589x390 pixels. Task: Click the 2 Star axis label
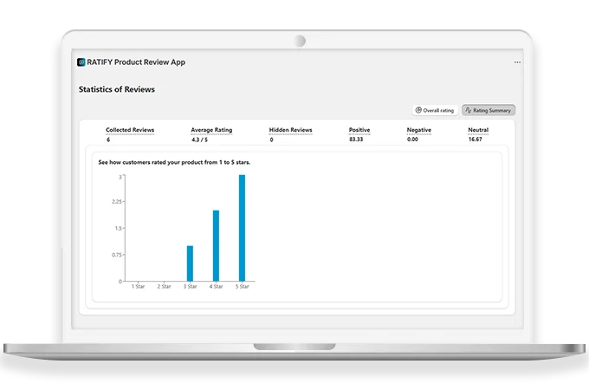coord(164,286)
